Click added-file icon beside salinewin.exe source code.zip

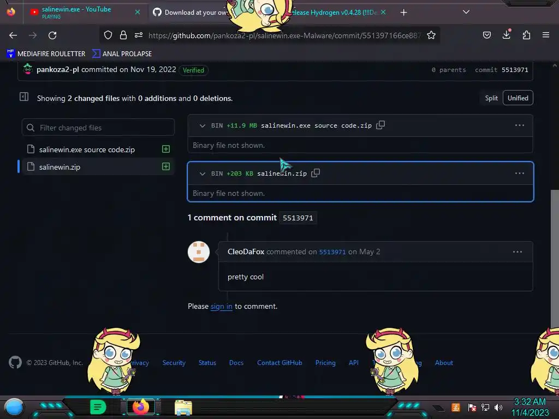[166, 149]
